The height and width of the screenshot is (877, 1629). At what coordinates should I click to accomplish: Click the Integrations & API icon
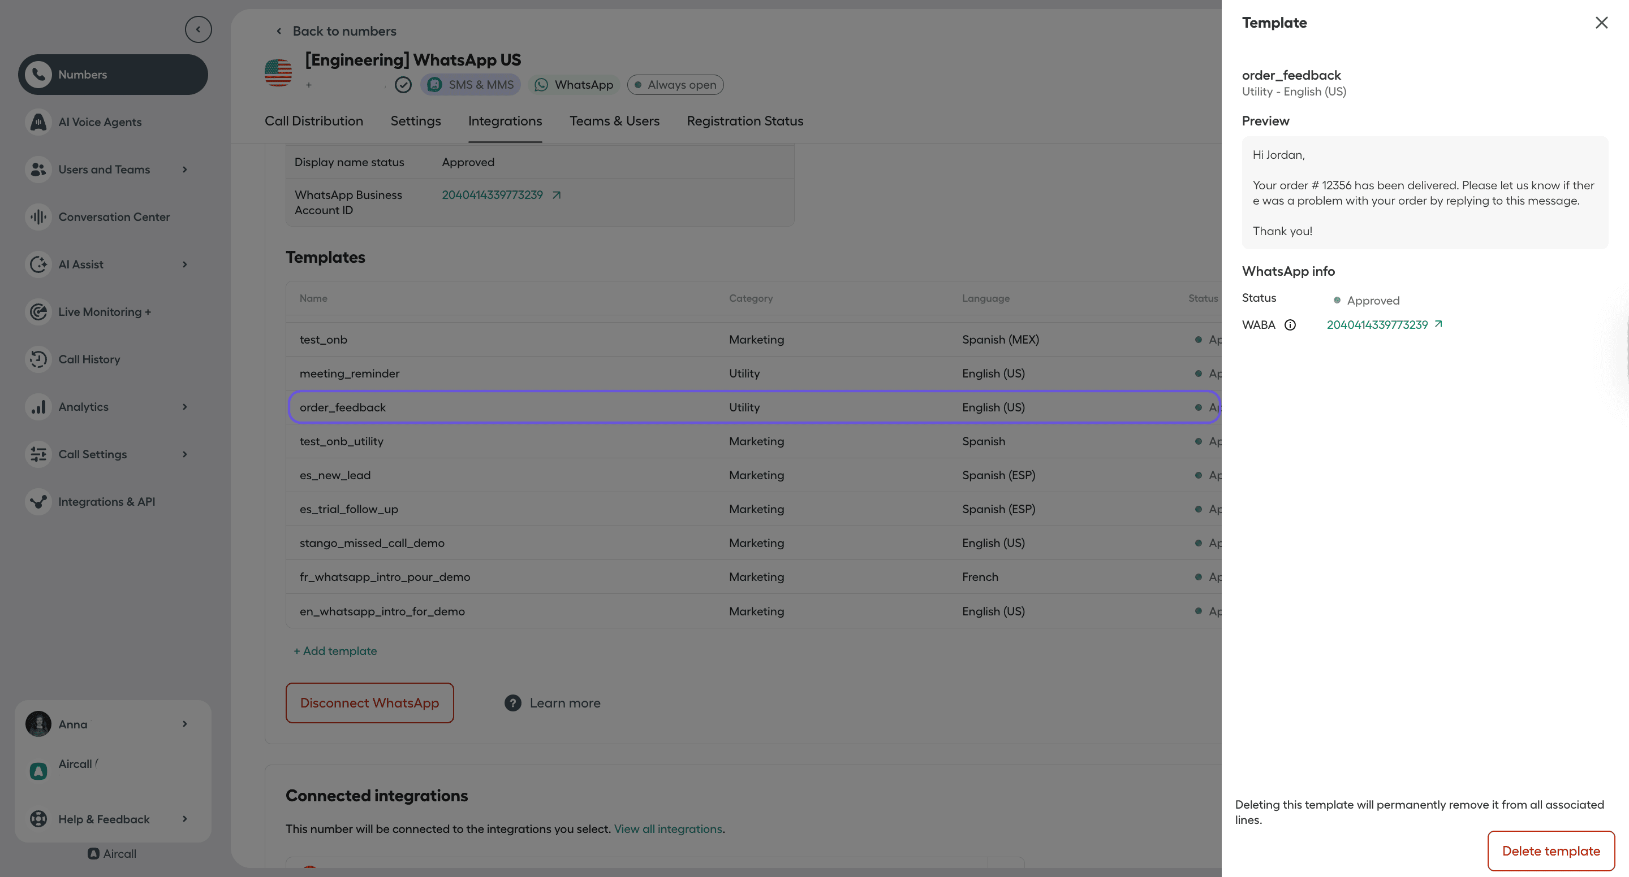pos(38,502)
